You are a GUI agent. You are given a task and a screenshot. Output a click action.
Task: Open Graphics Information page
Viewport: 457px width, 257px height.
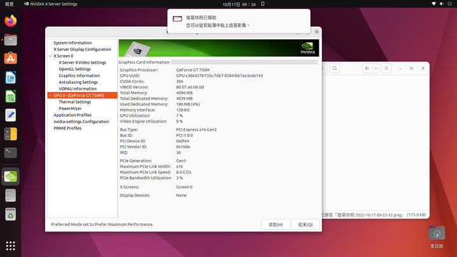pyautogui.click(x=79, y=76)
